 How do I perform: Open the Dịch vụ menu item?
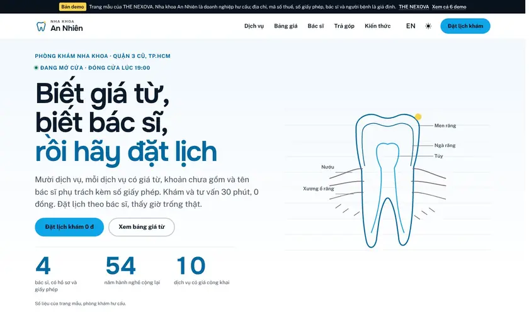254,26
